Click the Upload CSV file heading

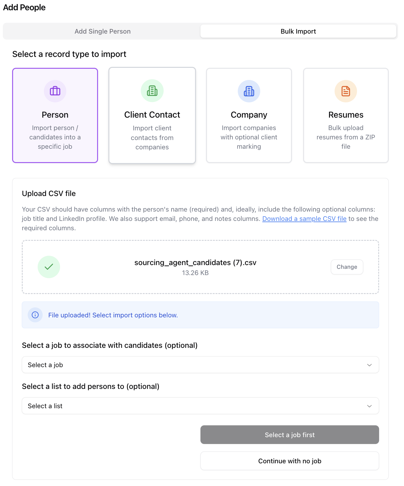(x=49, y=194)
